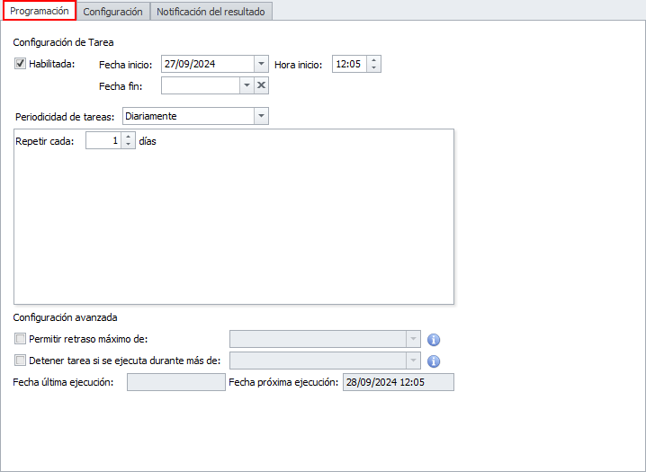The image size is (646, 472).
Task: Increase Hora inicio with up arrow
Action: point(373,60)
